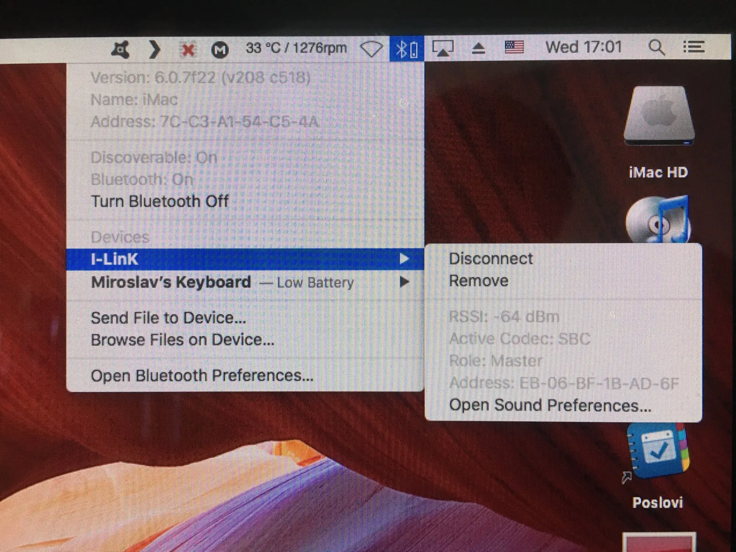Expand Miroslav's Keyboard submenu arrow
736x552 pixels.
tap(404, 282)
